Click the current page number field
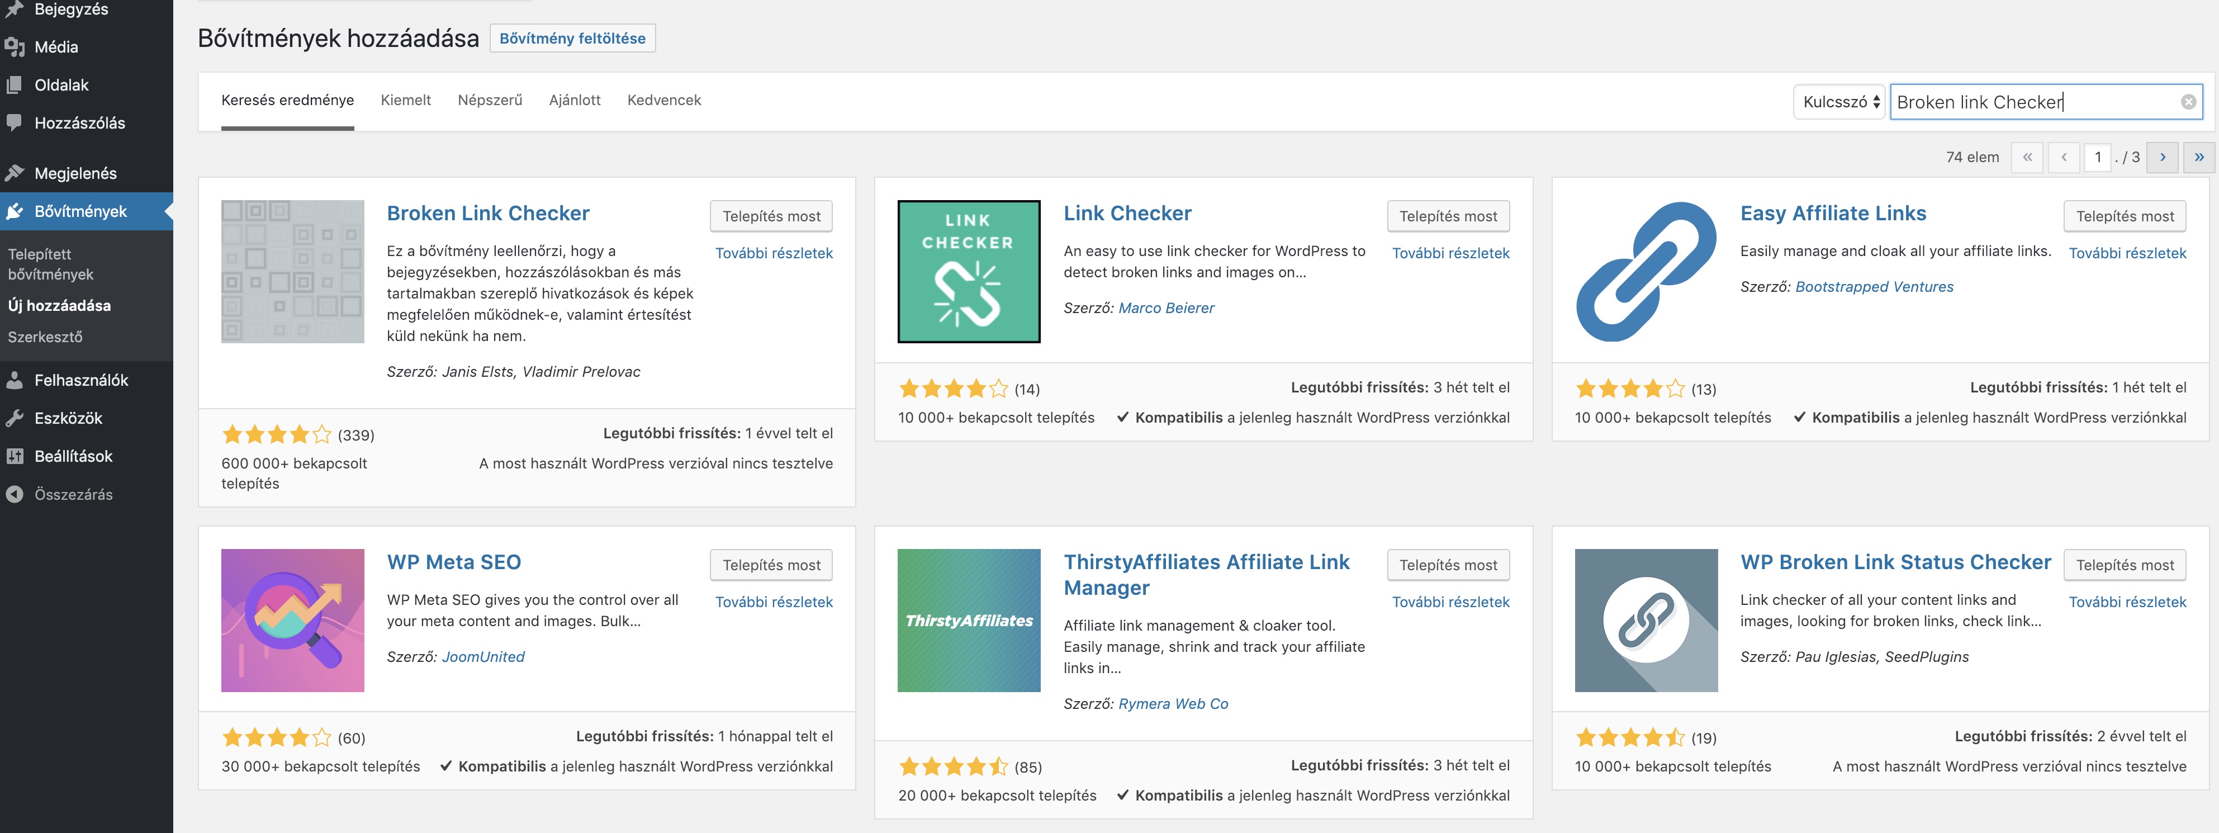Viewport: 2219px width, 833px height. 2098,158
